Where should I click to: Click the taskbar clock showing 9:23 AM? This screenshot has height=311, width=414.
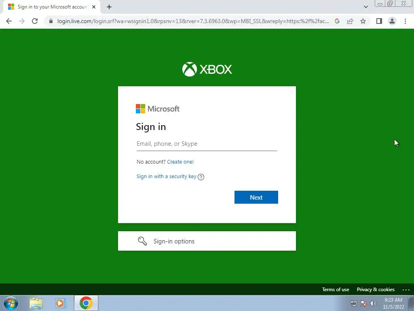393,303
